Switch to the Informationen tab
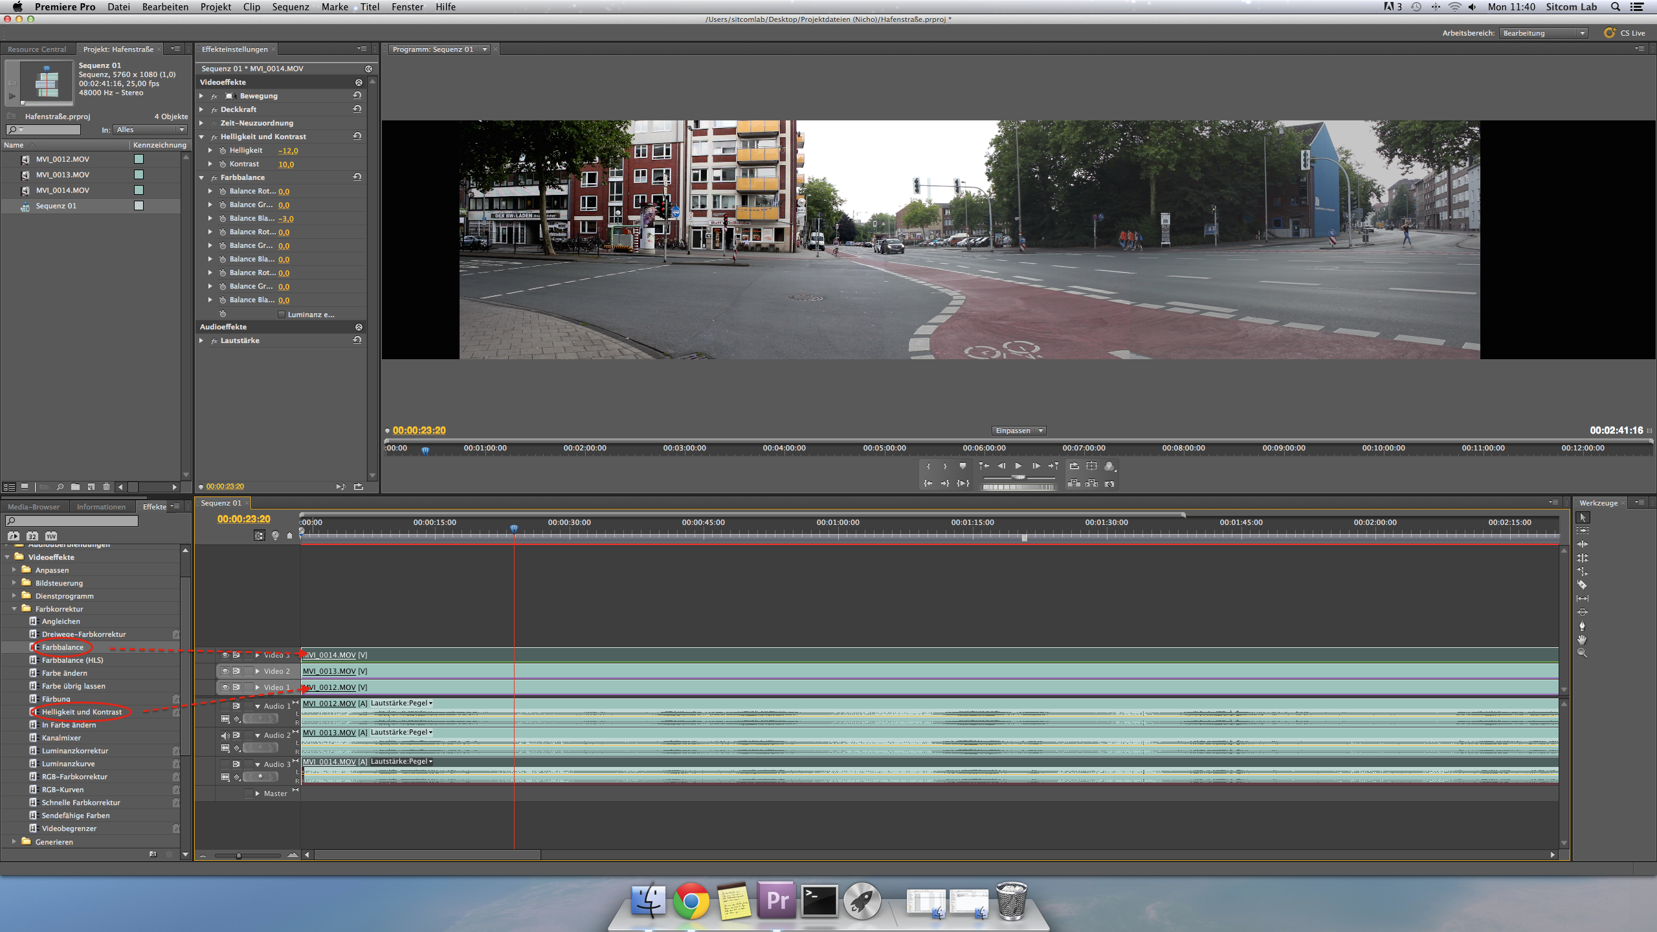 tap(101, 507)
